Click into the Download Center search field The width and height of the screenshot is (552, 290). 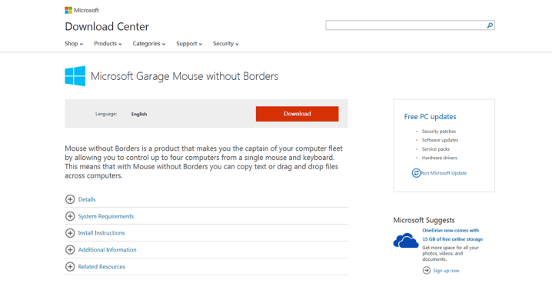tap(406, 25)
